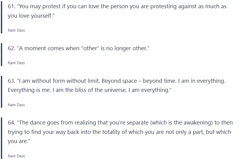The height and width of the screenshot is (161, 246).
Task: Select the quote number 64
Action: (x=12, y=123)
